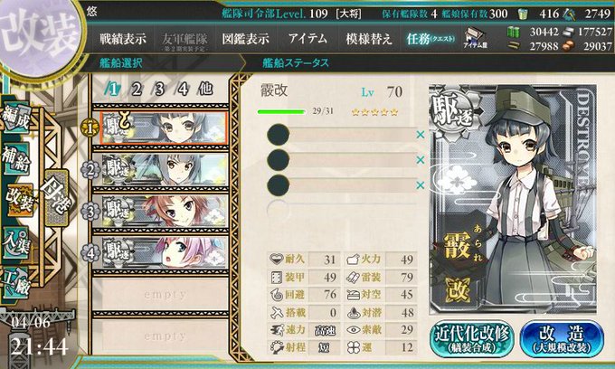Switch to the 他 other ships tab
The width and height of the screenshot is (615, 369).
click(205, 89)
